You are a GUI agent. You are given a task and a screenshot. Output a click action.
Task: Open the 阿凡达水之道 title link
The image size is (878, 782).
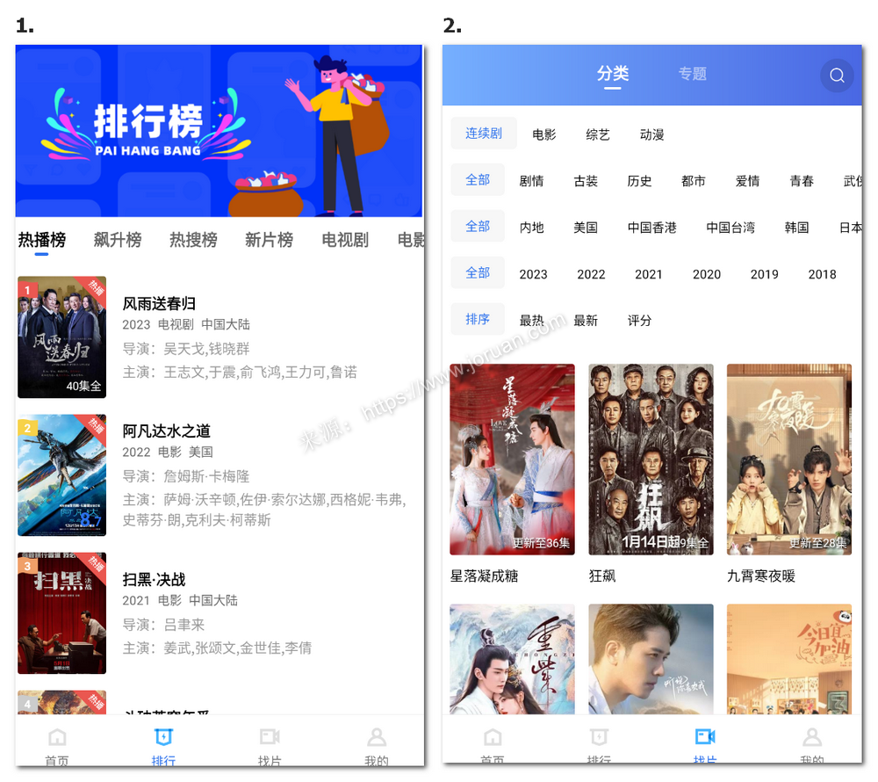click(x=167, y=431)
